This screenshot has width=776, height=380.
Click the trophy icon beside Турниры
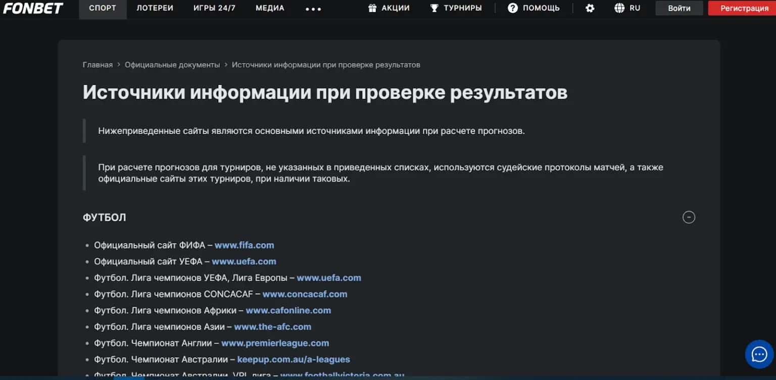(434, 8)
